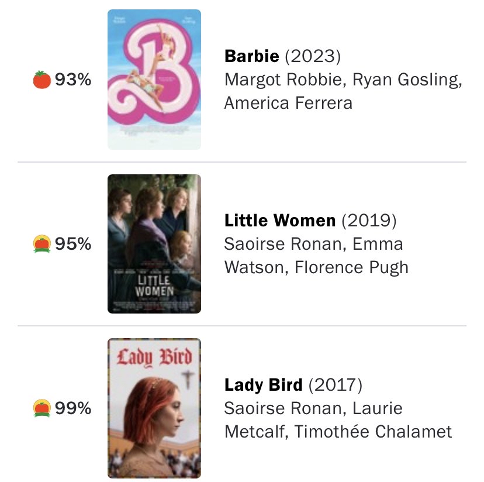Screen dimensions: 484x482
Task: Select the Little Women title link
Action: 280,221
